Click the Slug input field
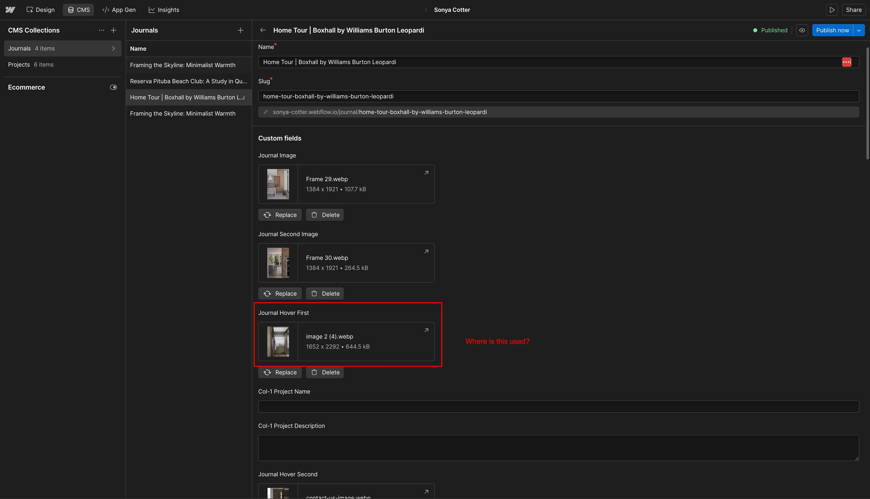This screenshot has height=499, width=870. [x=558, y=96]
